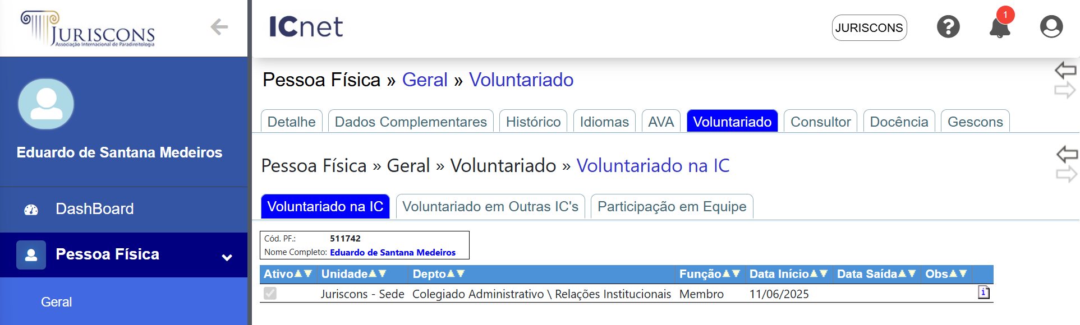The image size is (1080, 325).
Task: Open notifications bell with badge
Action: pos(1000,26)
